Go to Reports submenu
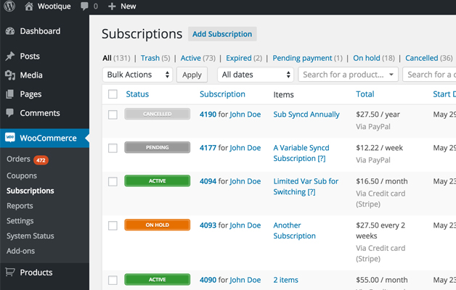The width and height of the screenshot is (456, 290). coord(20,206)
